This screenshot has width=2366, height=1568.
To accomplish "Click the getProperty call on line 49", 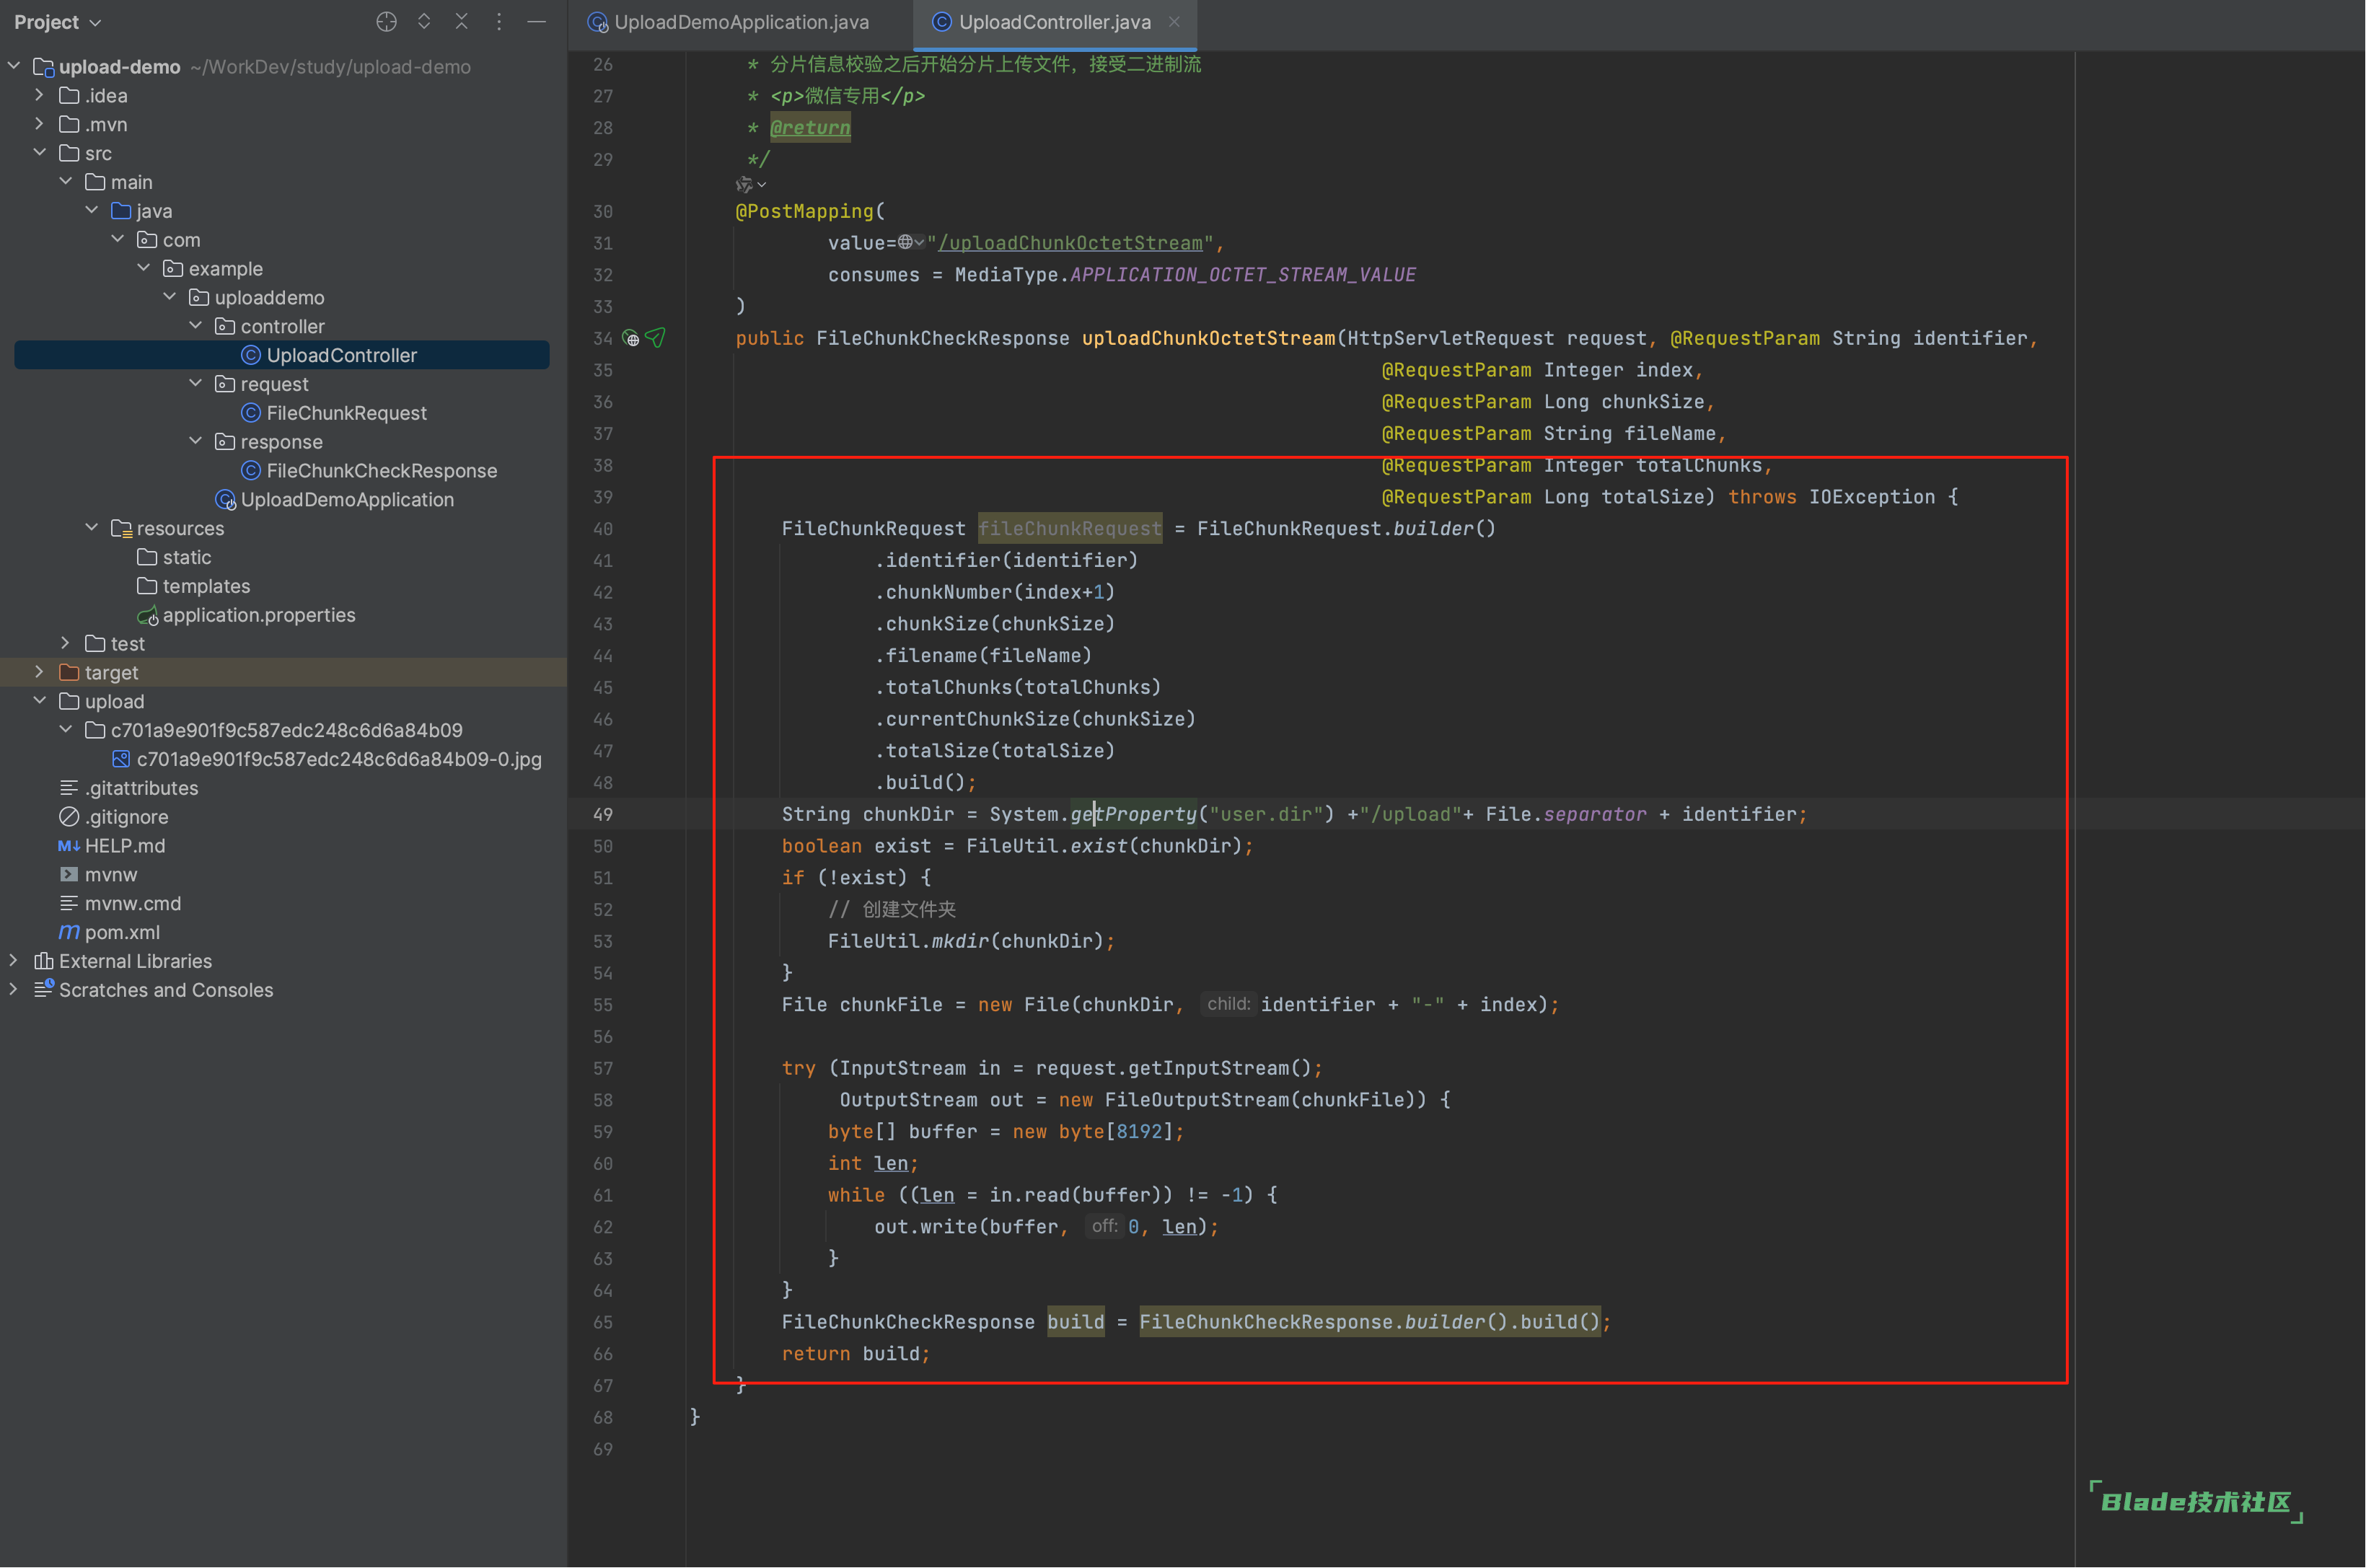I will point(1133,815).
